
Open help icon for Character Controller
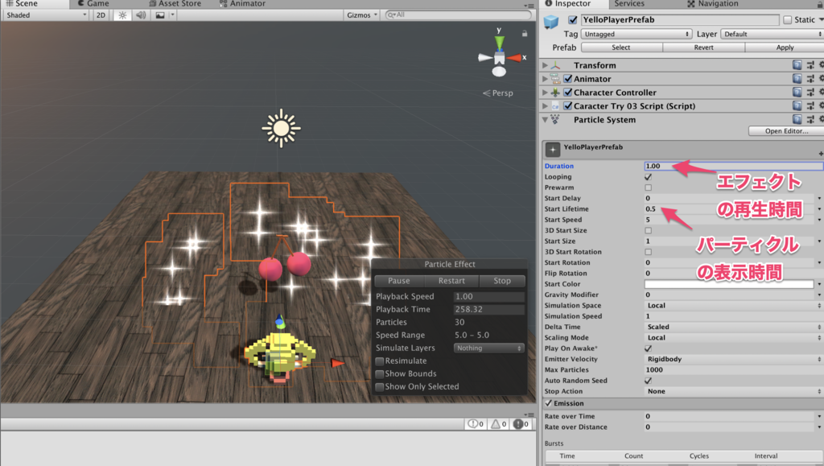(797, 93)
